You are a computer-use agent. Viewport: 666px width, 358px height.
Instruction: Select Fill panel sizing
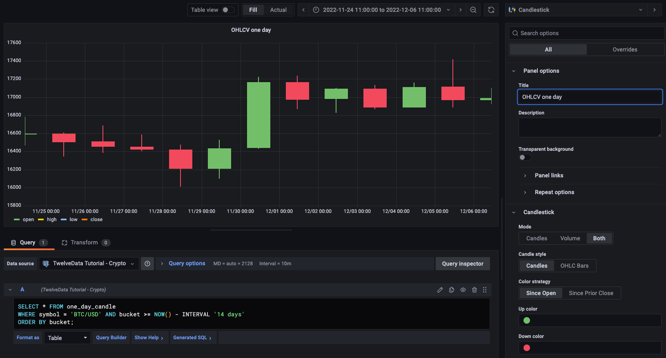[x=253, y=10]
